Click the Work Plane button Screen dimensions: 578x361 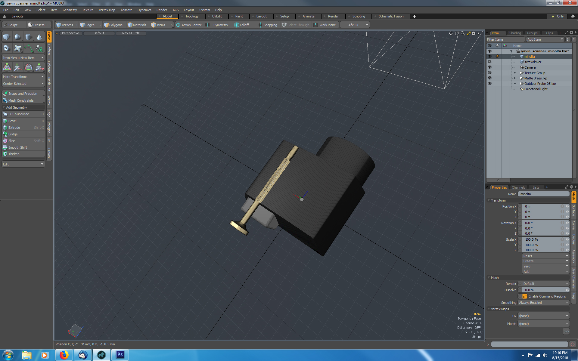pos(325,25)
